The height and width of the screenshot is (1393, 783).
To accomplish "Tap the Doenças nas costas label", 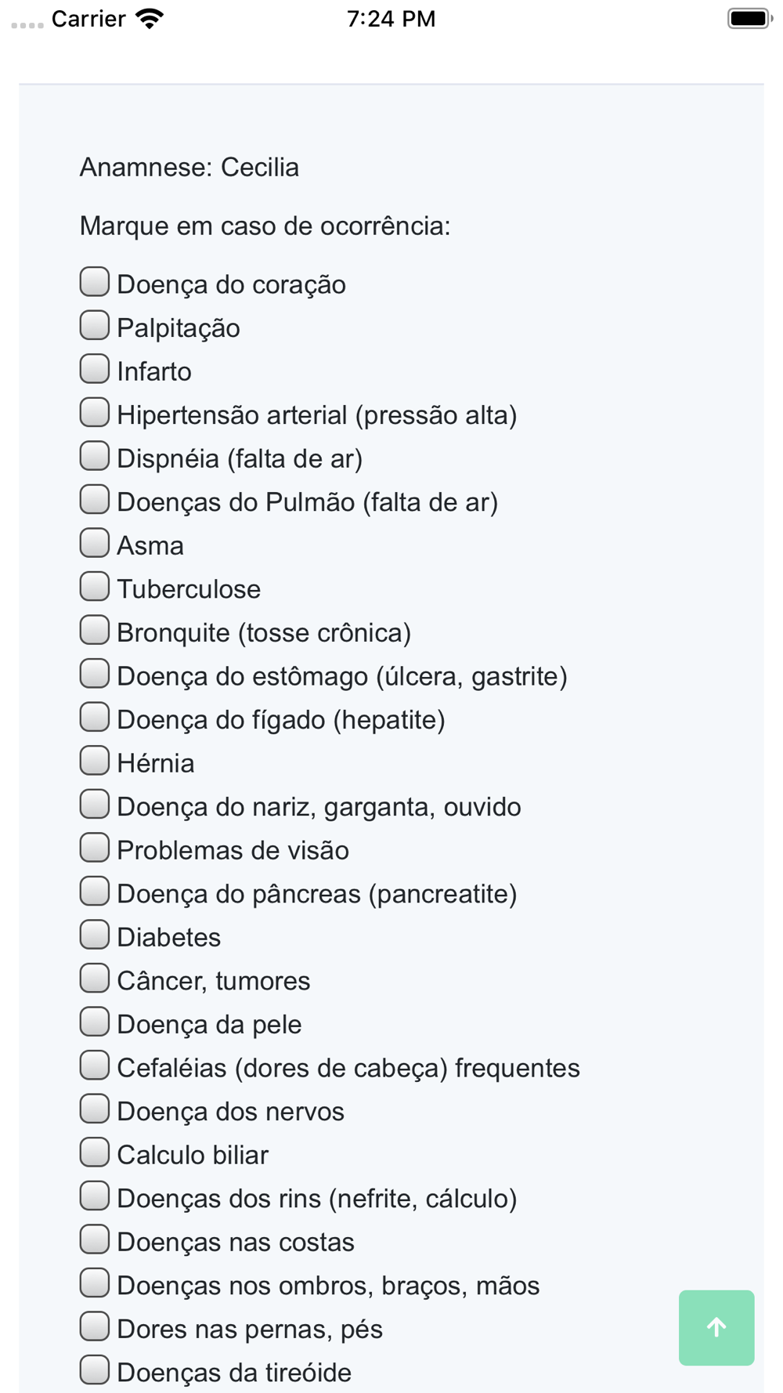I will click(236, 1243).
